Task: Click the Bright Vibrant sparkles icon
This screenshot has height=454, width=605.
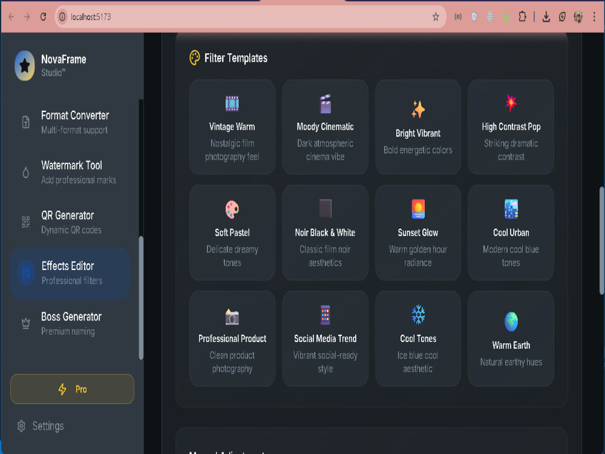Action: 418,109
